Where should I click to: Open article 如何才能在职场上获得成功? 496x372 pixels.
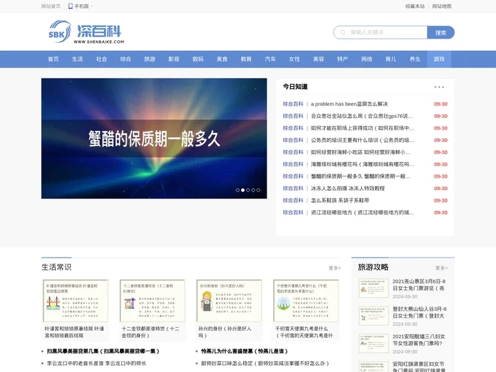click(x=362, y=128)
